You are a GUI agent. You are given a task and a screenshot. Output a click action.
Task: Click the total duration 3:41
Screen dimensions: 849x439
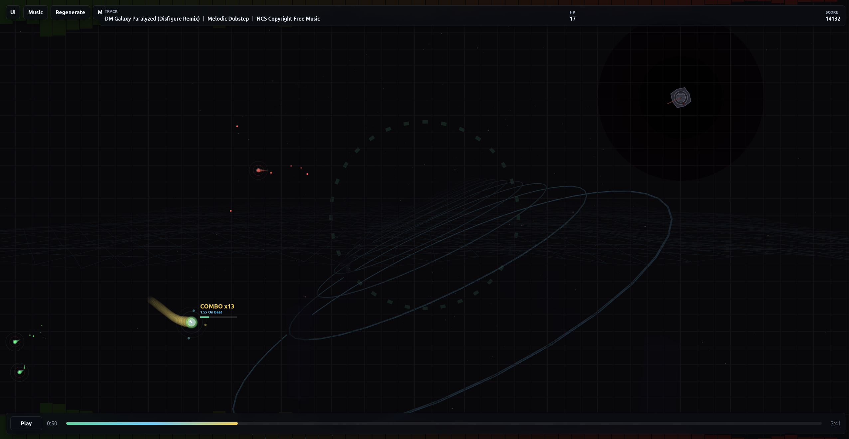coord(835,423)
